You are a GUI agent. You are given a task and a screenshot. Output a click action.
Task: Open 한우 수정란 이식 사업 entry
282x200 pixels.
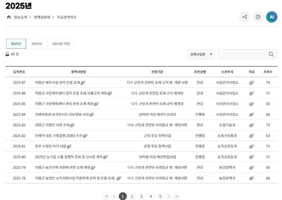(51, 146)
